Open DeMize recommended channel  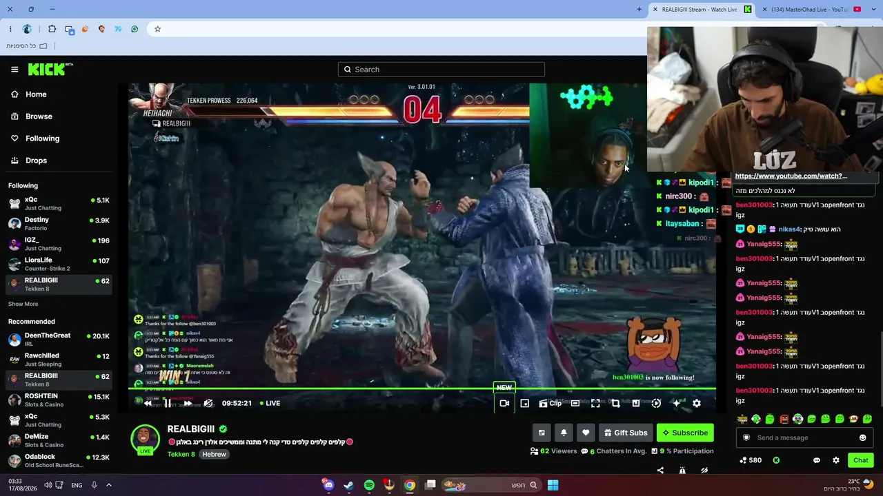59,440
